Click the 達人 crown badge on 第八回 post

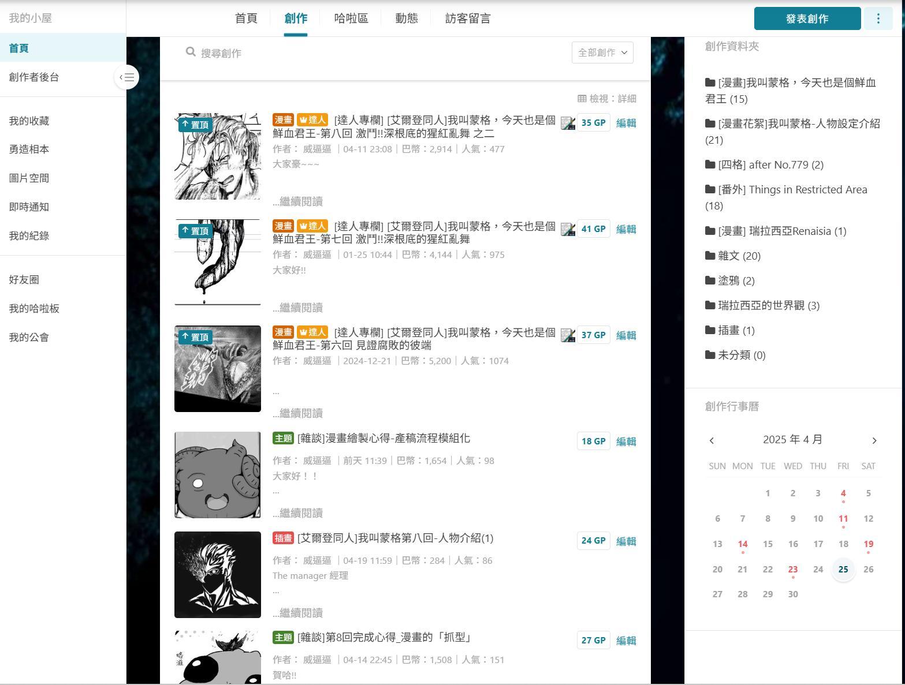coord(312,119)
